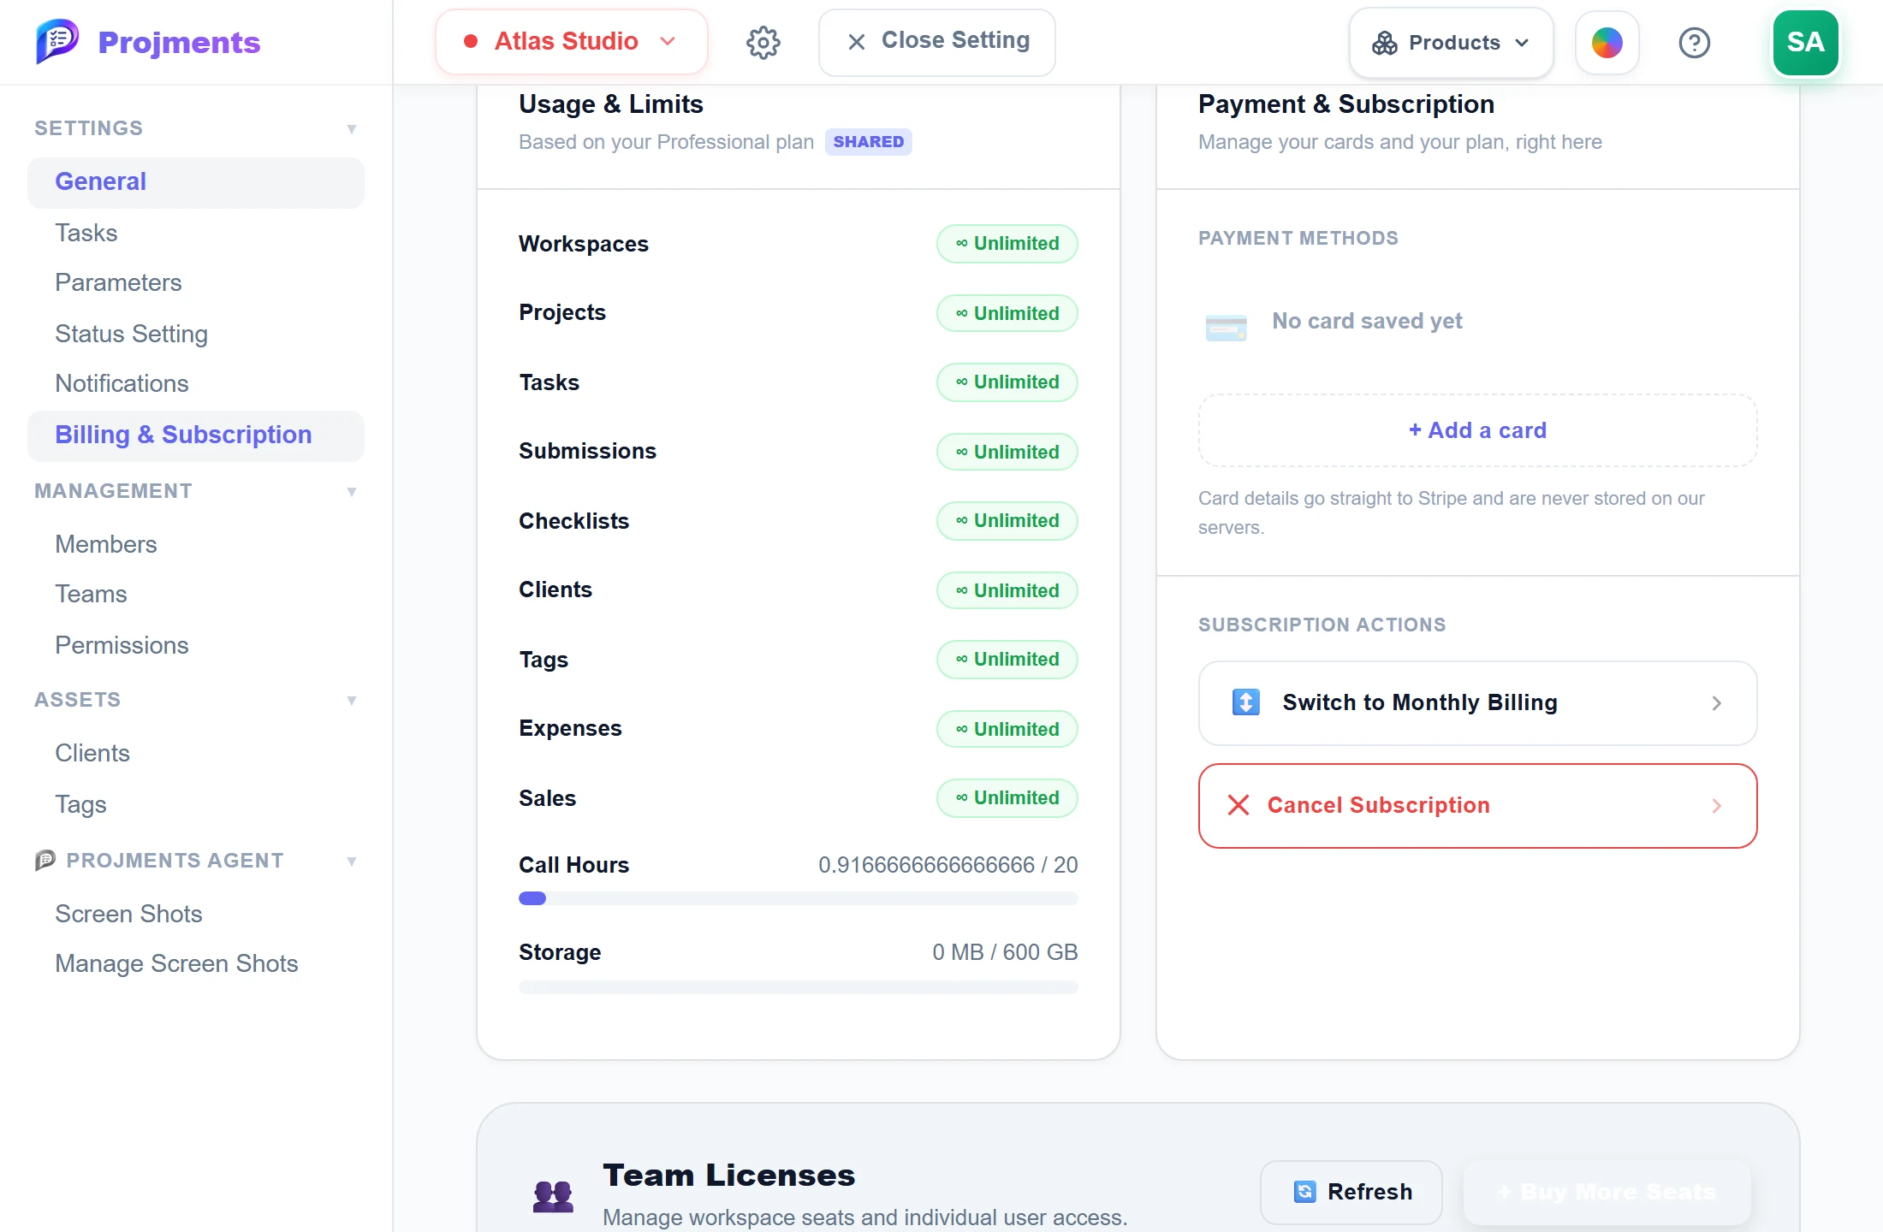Open the General settings page
1883x1232 pixels.
tap(195, 182)
